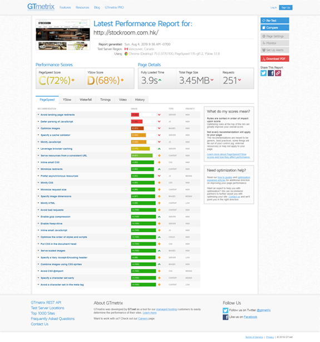Click the Privacy link in footer
This screenshot has height=342, width=320.
coord(270,337)
